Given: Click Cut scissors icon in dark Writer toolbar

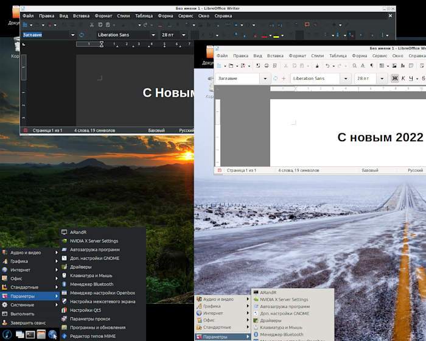Looking at the screenshot, I should tap(92, 25).
